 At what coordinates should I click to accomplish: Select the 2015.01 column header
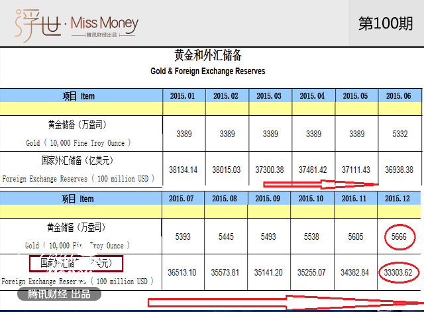[182, 96]
